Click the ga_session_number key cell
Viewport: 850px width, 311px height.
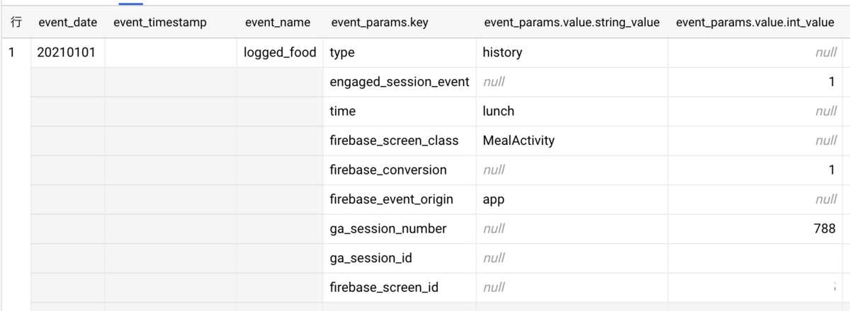pyautogui.click(x=399, y=228)
